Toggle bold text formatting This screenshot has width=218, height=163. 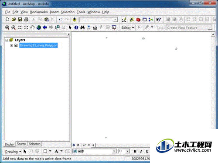point(135,151)
